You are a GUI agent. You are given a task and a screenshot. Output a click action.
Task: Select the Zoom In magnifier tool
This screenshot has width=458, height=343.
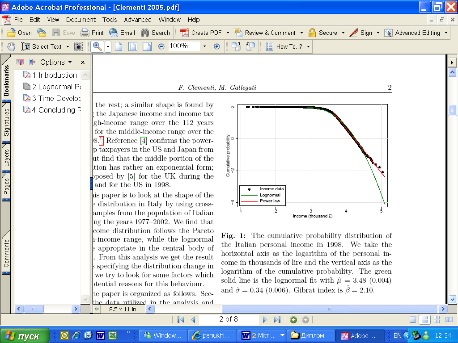[97, 46]
